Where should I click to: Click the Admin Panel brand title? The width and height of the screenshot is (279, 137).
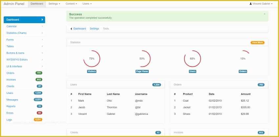[14, 4]
